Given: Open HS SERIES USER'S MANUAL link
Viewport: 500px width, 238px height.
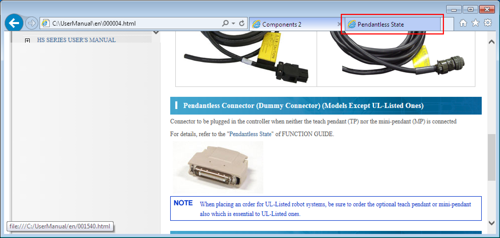Looking at the screenshot, I should tap(76, 40).
